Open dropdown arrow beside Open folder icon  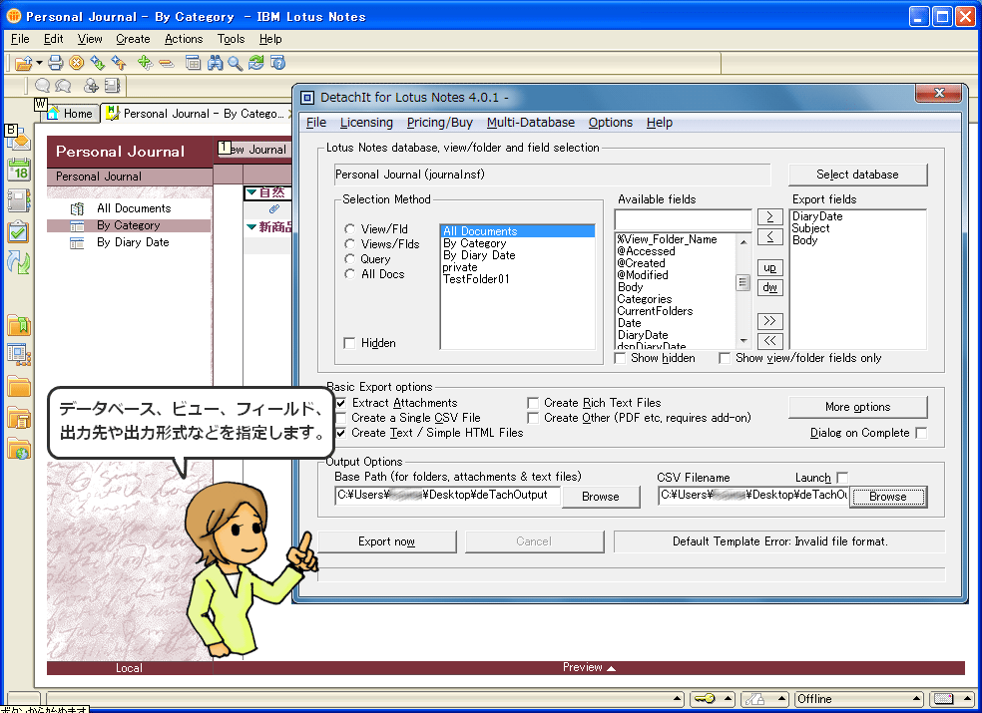tap(39, 63)
